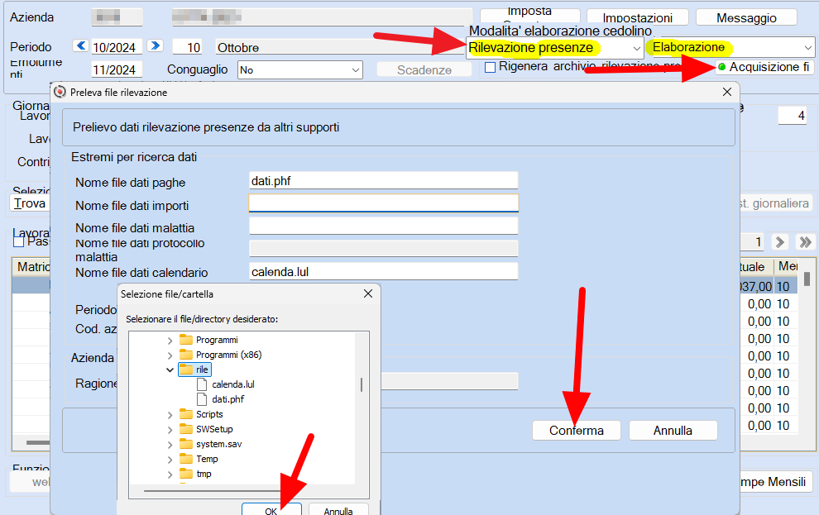Click OK in file selection dialog
Image resolution: width=819 pixels, height=515 pixels.
(x=271, y=510)
